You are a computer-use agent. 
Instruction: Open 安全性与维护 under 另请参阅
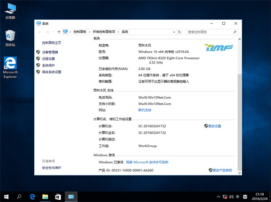(51, 167)
